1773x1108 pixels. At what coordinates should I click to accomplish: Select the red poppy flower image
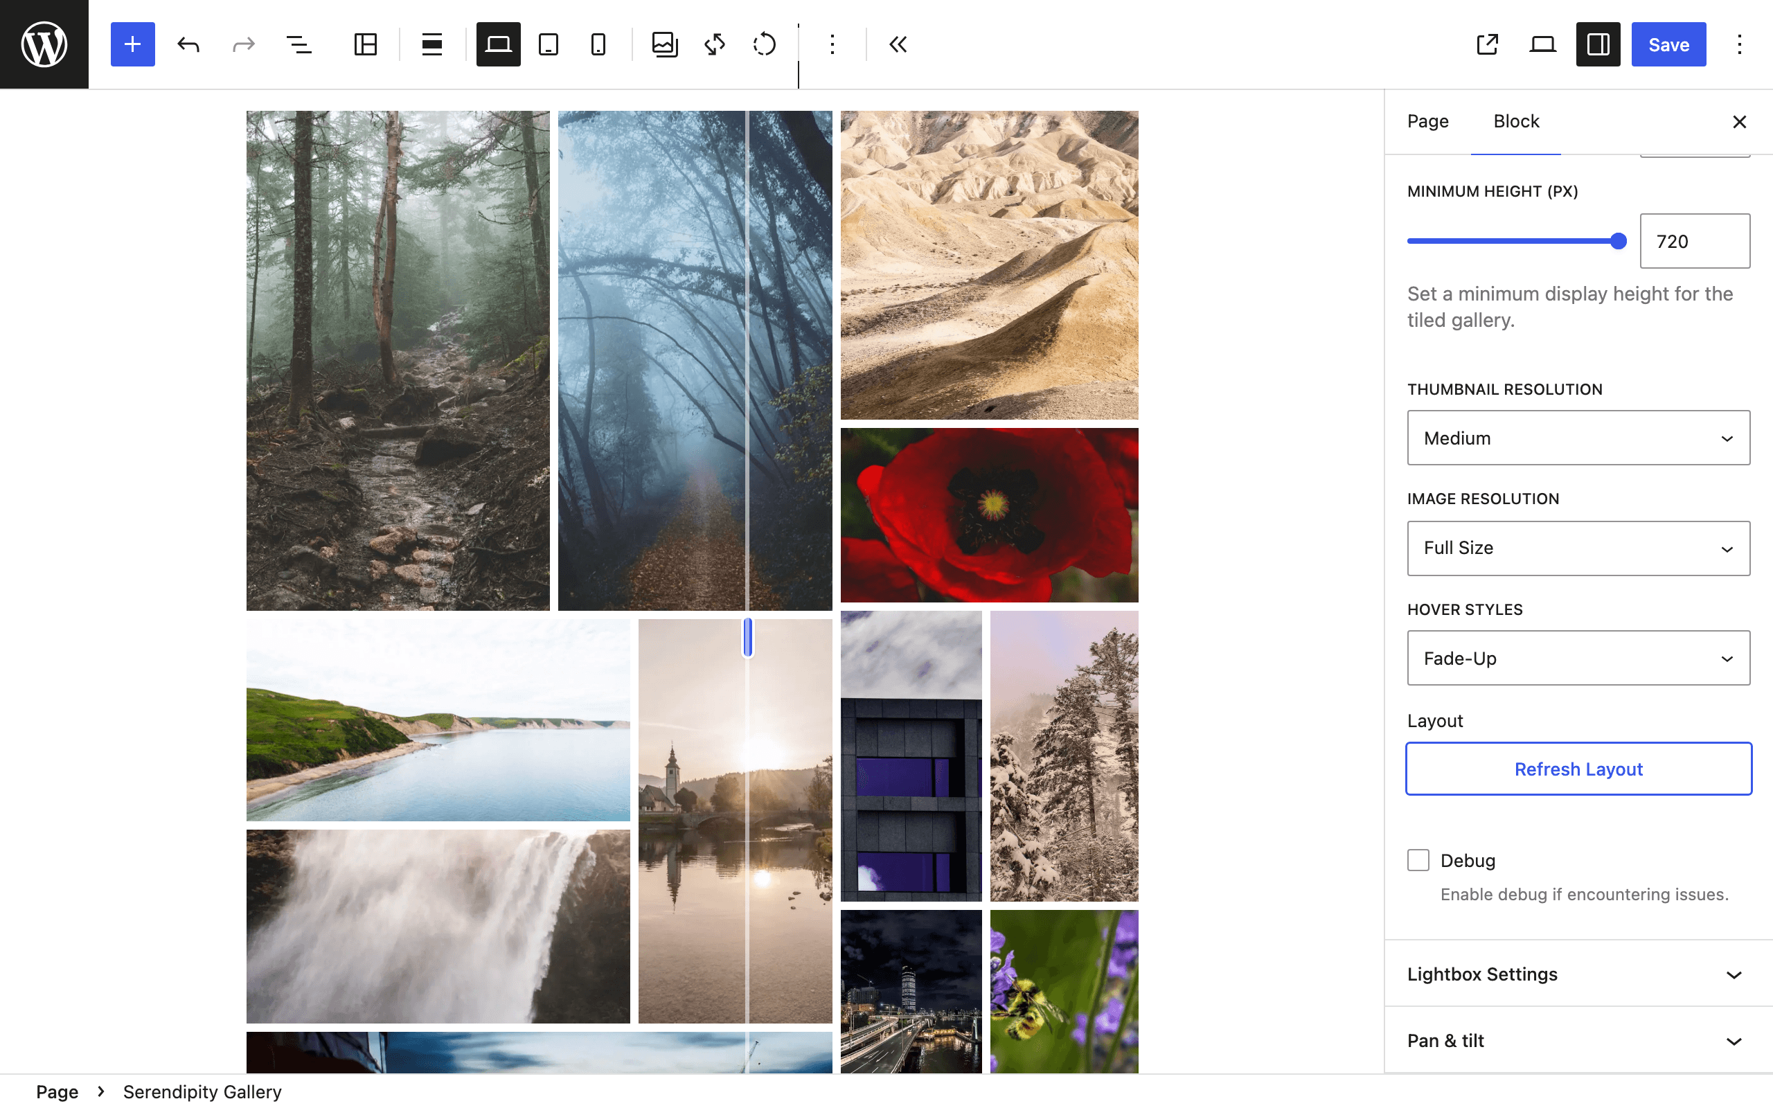[989, 515]
